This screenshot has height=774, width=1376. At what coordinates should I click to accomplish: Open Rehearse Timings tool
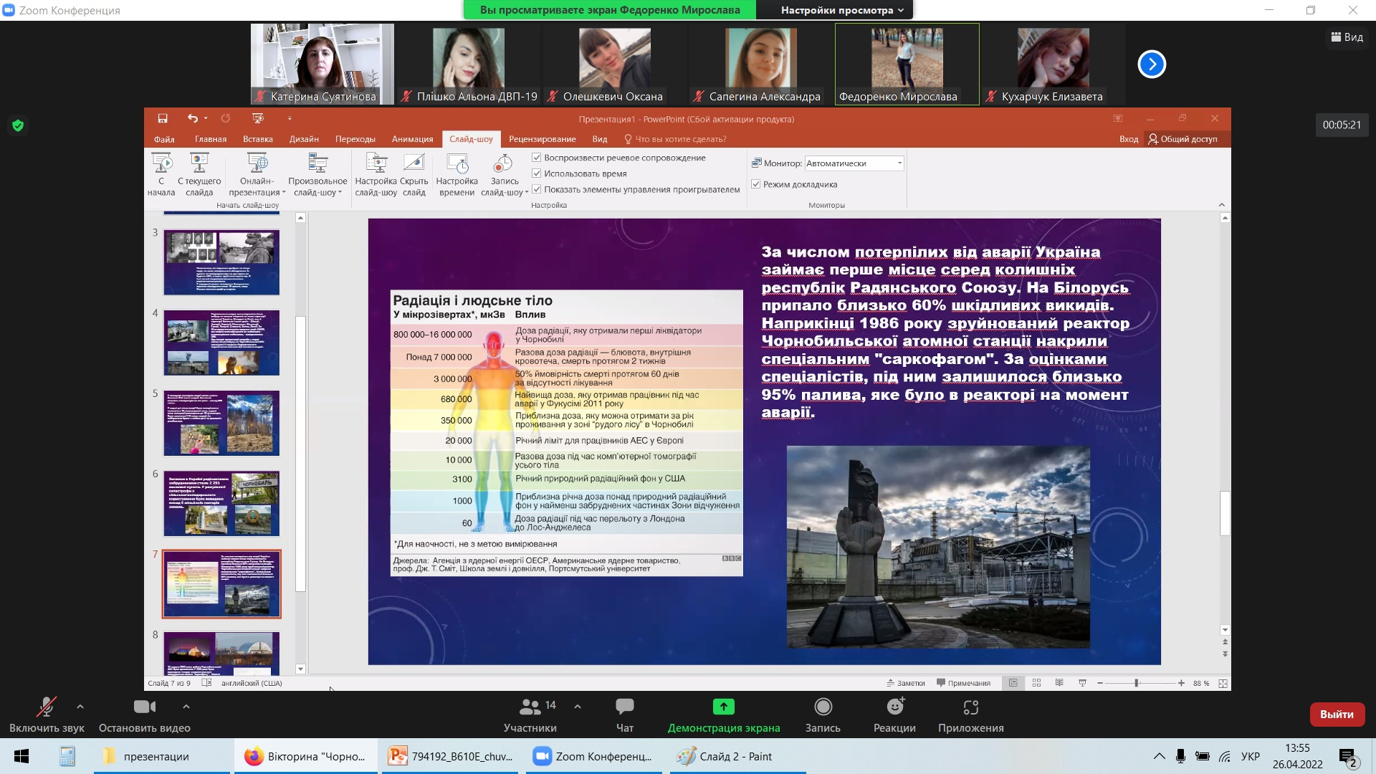point(457,174)
